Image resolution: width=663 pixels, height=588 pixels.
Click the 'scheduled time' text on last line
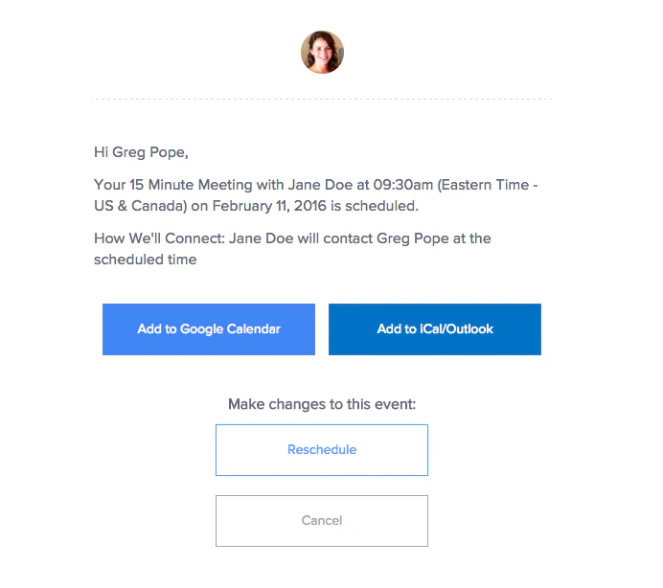pos(146,259)
